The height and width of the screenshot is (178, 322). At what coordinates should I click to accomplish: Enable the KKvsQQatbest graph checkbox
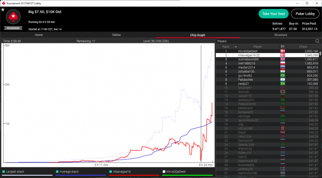164,172
